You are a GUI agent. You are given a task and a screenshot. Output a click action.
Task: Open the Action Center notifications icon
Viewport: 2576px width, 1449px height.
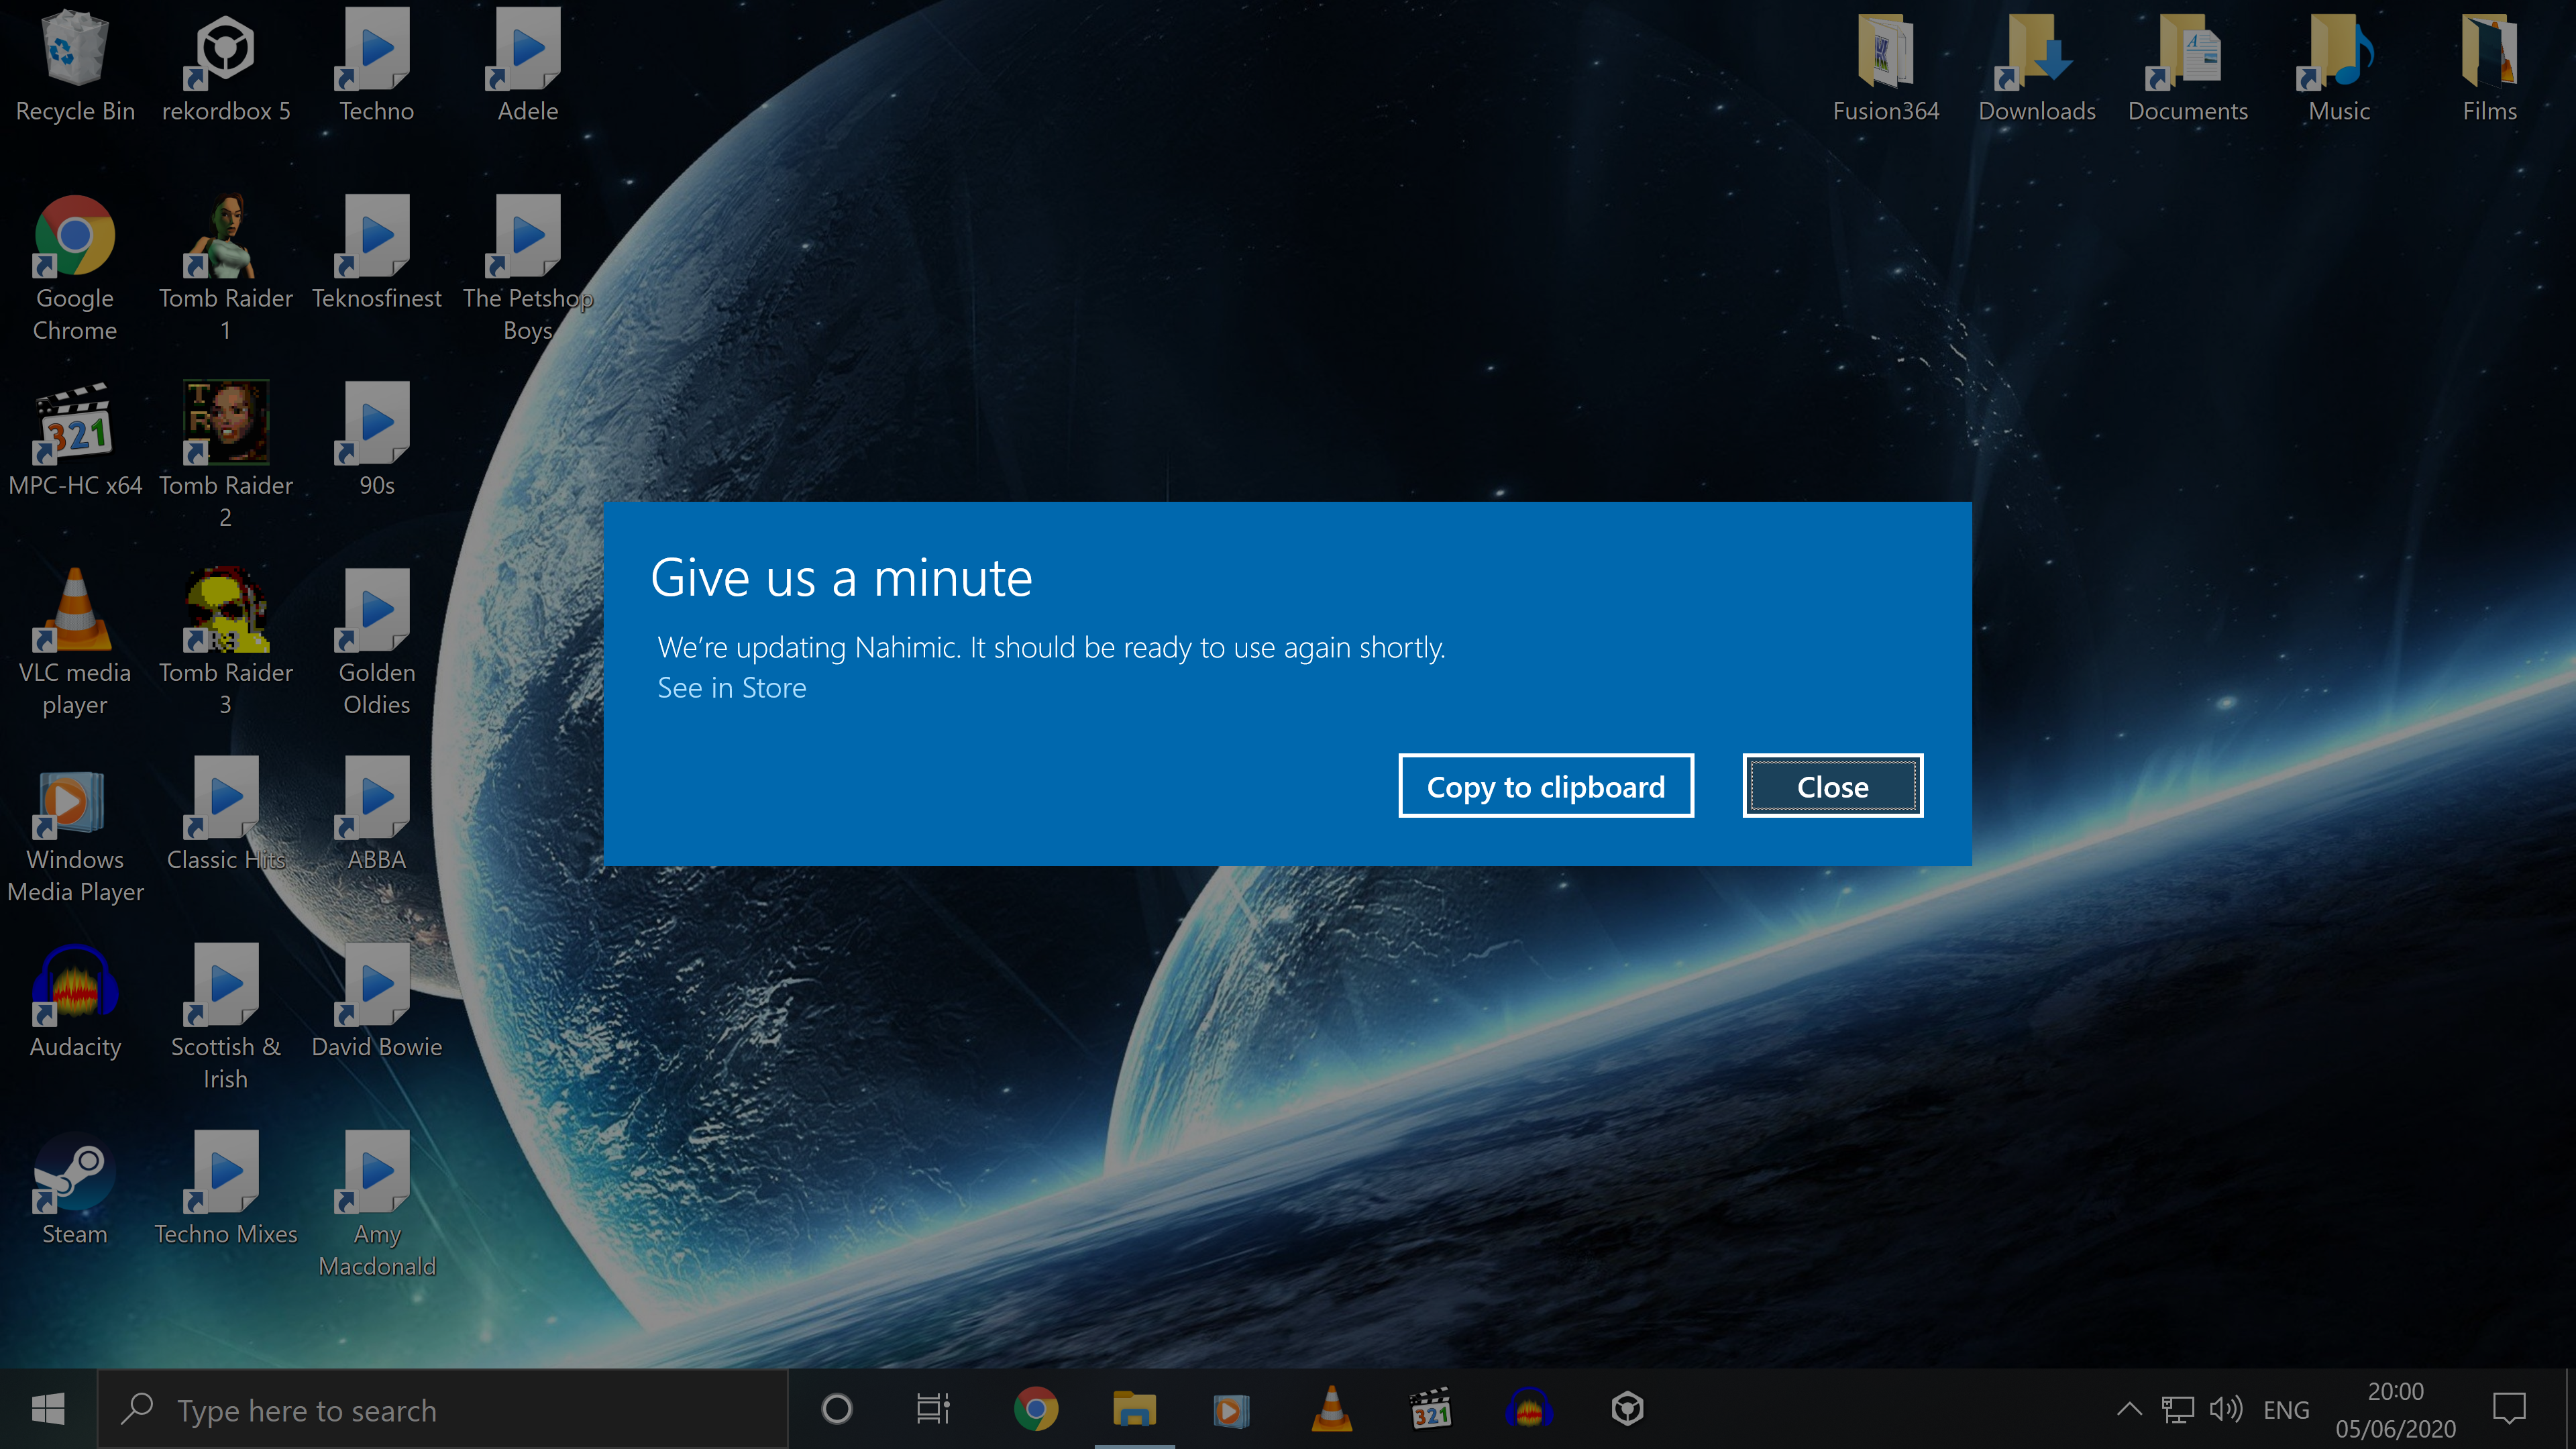pos(2509,1409)
